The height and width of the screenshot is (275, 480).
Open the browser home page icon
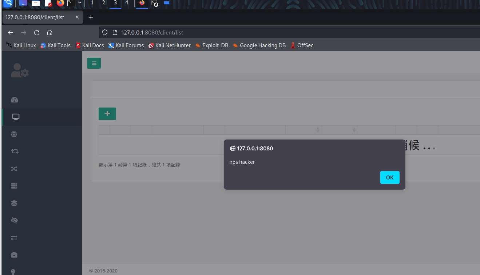tap(50, 32)
